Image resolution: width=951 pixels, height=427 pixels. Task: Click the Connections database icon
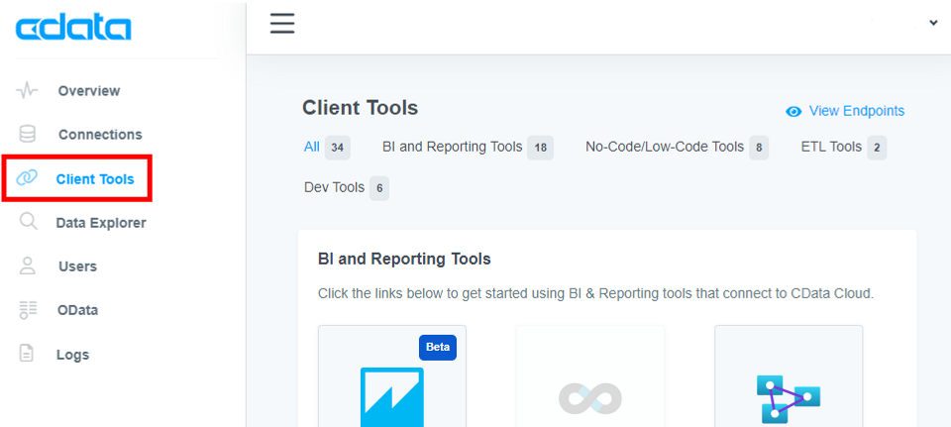tap(28, 134)
